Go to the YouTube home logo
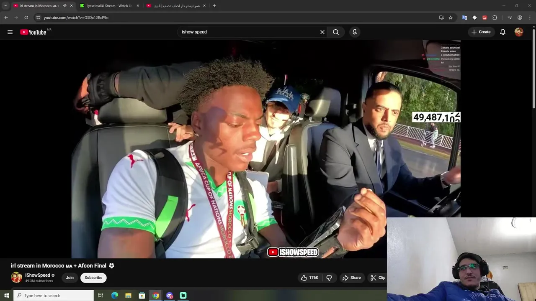 tap(33, 32)
